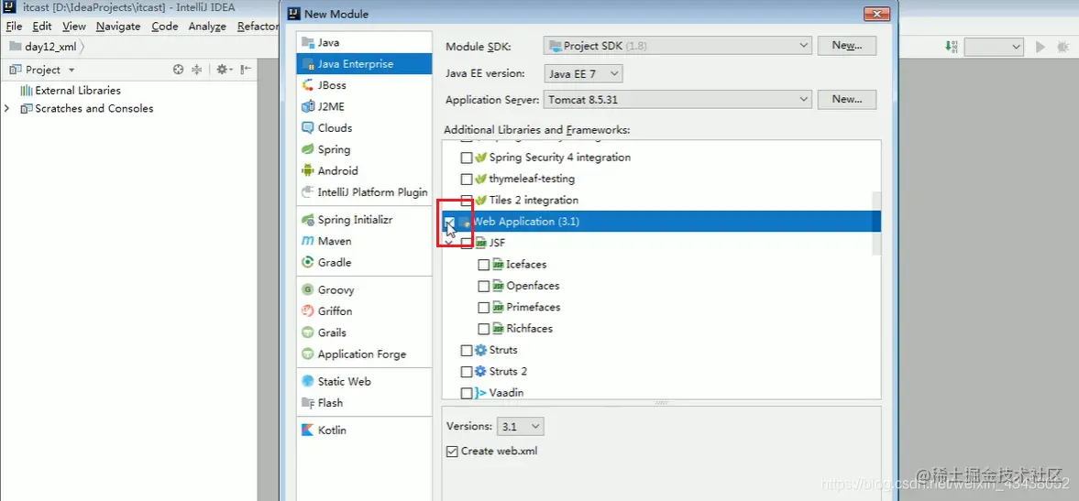Choose the Application Forge icon
Viewport: 1079px width, 501px height.
click(x=308, y=354)
